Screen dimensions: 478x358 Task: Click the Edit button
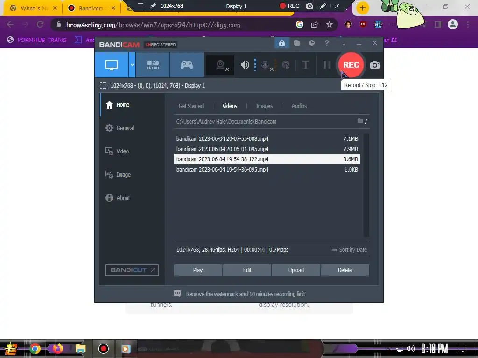247,270
